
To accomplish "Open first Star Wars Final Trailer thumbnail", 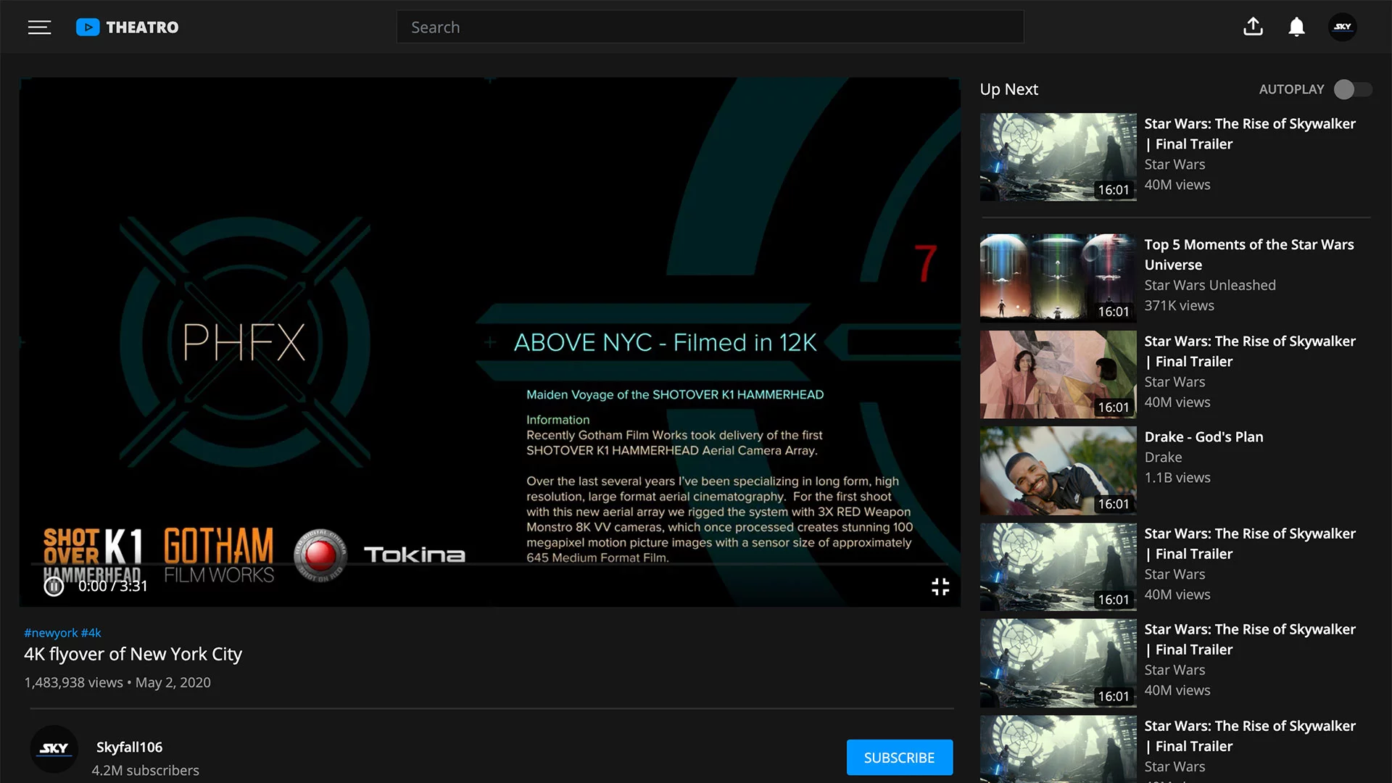I will 1058,157.
